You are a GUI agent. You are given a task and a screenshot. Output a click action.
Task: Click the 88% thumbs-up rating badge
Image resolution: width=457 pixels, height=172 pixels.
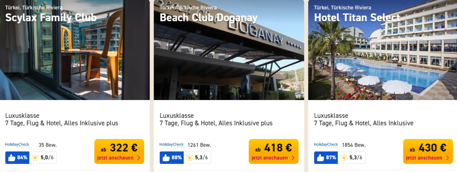click(172, 158)
